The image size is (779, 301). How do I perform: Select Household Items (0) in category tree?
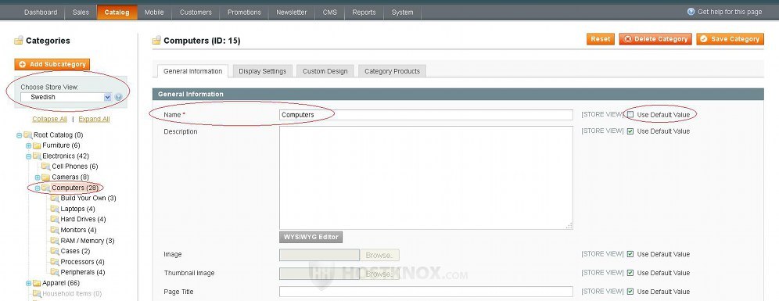point(72,293)
